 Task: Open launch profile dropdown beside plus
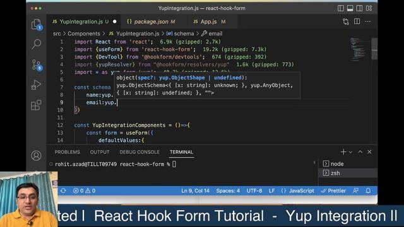(350, 152)
